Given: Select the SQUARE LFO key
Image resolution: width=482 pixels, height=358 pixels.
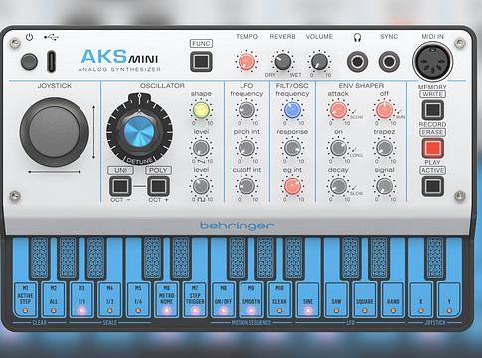Looking at the screenshot, I should tap(365, 299).
